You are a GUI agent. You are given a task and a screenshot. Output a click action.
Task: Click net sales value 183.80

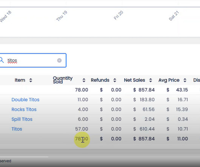pos(147,100)
